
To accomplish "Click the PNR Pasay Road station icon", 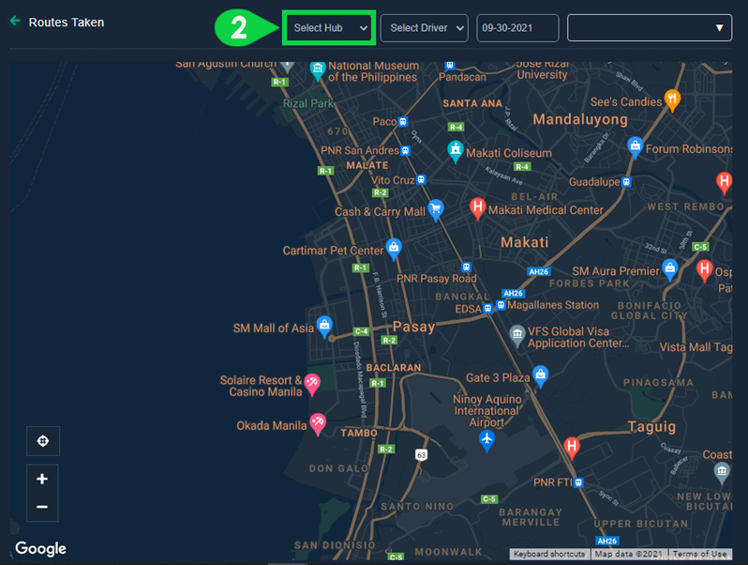I will 466,267.
